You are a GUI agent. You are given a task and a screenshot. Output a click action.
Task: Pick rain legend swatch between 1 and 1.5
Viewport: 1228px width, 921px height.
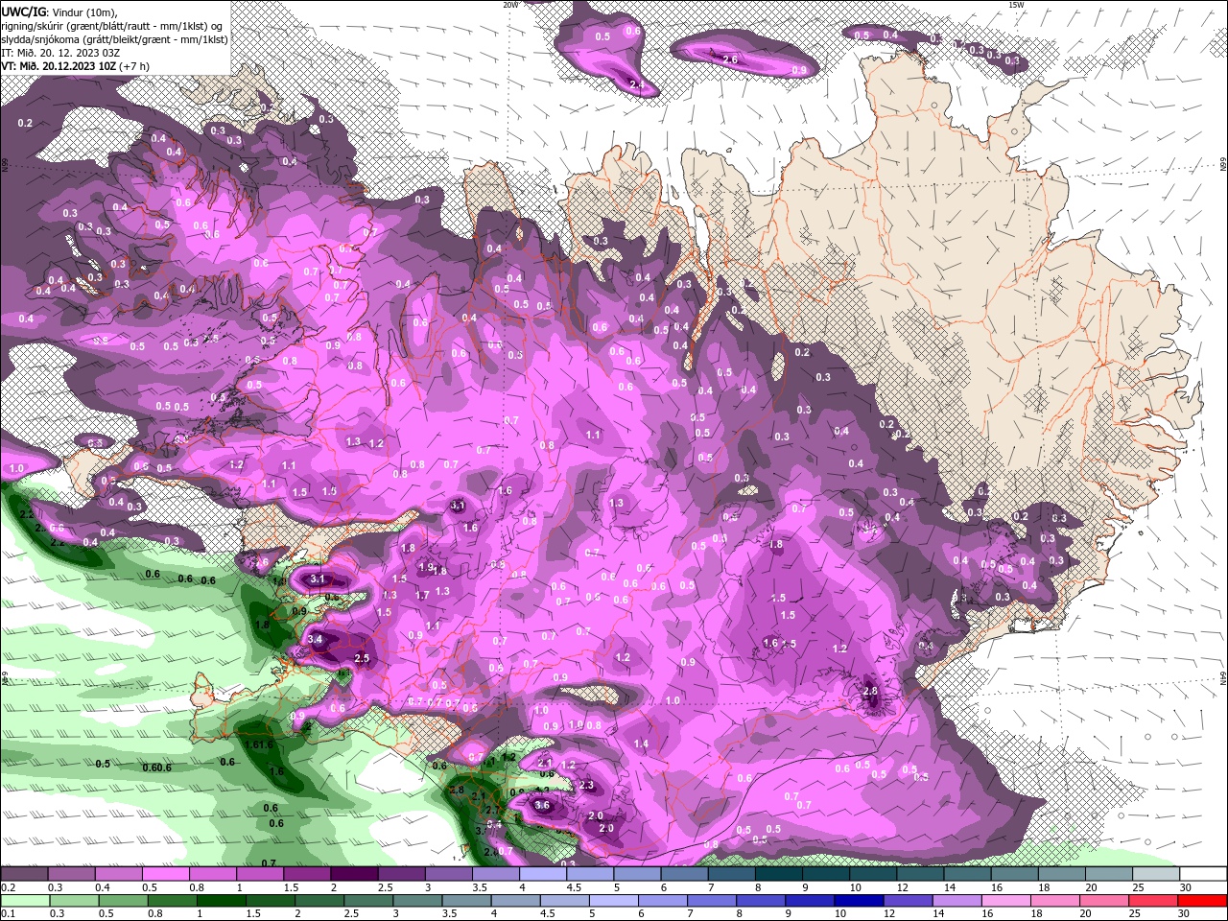tap(221, 901)
